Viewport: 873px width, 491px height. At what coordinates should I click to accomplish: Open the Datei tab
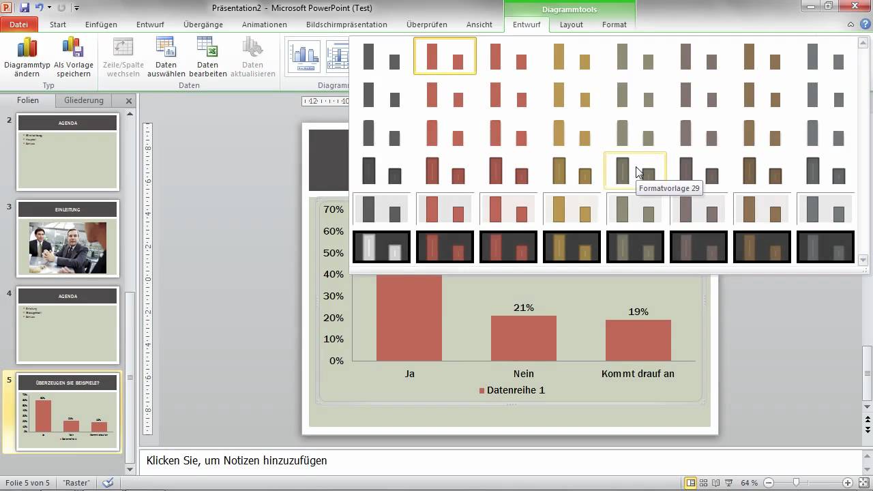click(18, 25)
